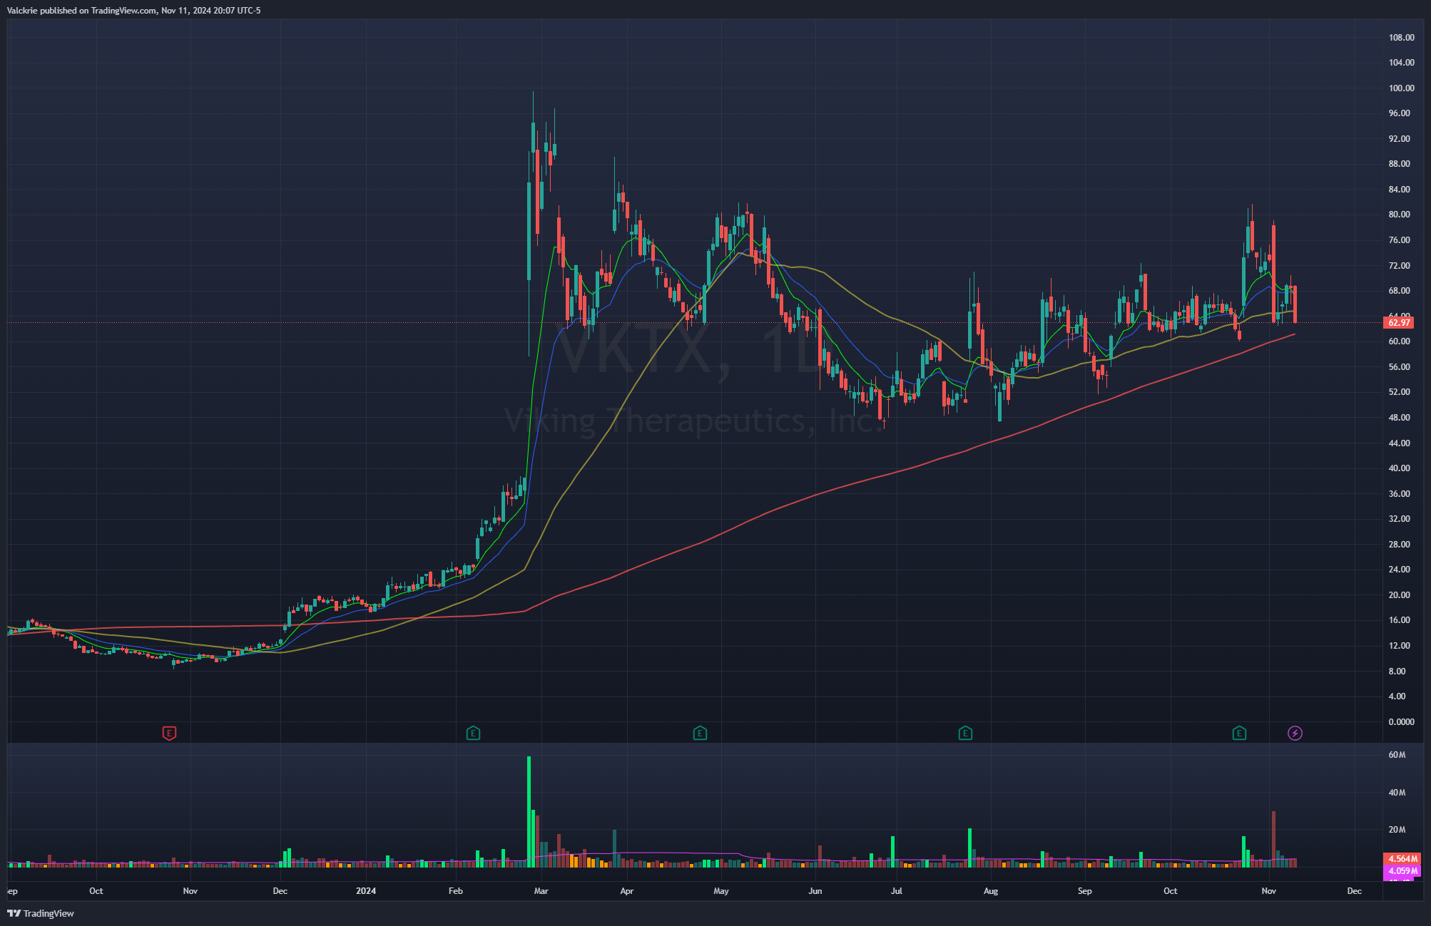1431x926 pixels.
Task: Click the 8.00 price axis label
Action: click(1397, 672)
